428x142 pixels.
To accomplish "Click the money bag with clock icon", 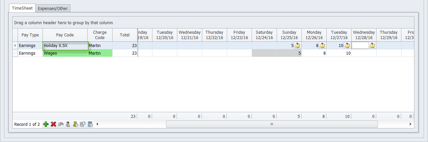I will 75,124.
